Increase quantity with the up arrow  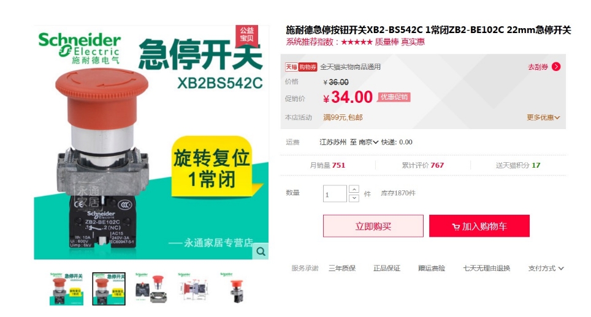pos(354,189)
